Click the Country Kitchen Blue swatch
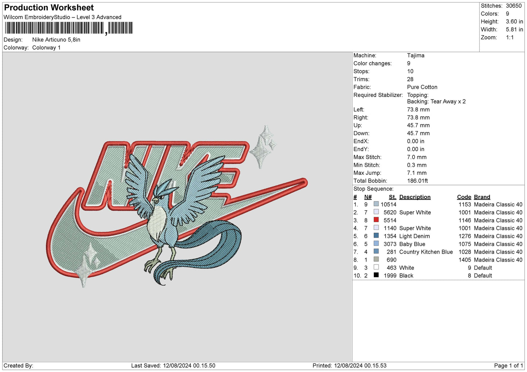527x372 pixels. [376, 251]
